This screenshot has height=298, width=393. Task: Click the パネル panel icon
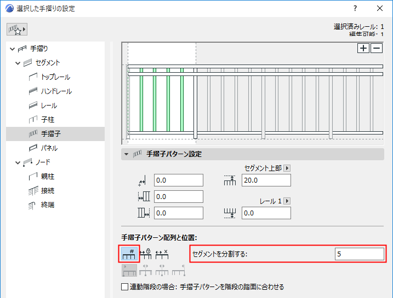click(x=33, y=148)
